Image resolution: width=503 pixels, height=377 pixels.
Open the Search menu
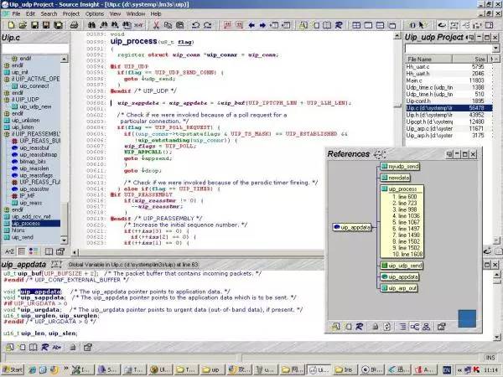click(49, 13)
